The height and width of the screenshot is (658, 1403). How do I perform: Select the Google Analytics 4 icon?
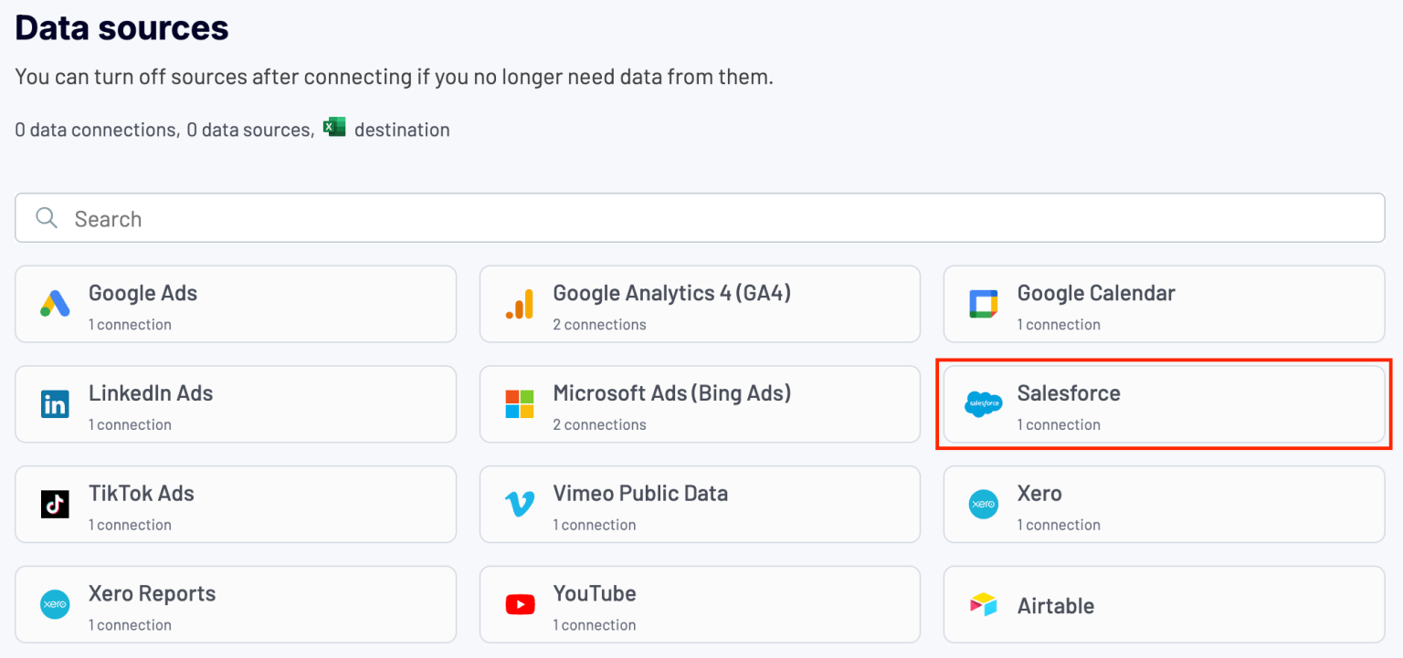coord(519,304)
